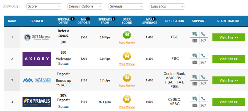Click Visit Site for Axiory

[x=229, y=59]
